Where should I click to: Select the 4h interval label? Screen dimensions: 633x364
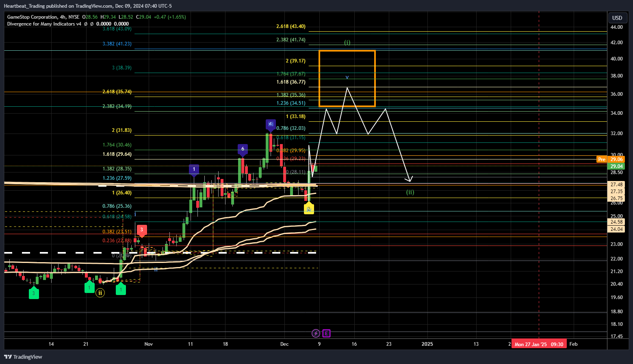63,17
